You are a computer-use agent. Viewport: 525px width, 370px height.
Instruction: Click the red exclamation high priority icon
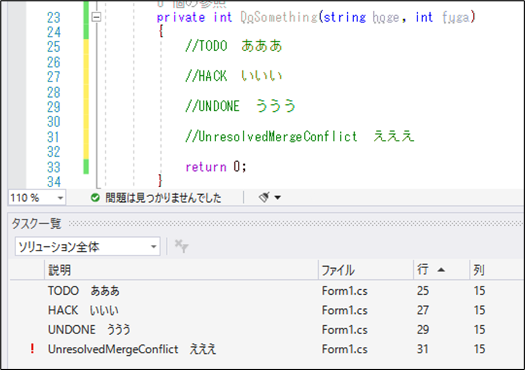32,349
